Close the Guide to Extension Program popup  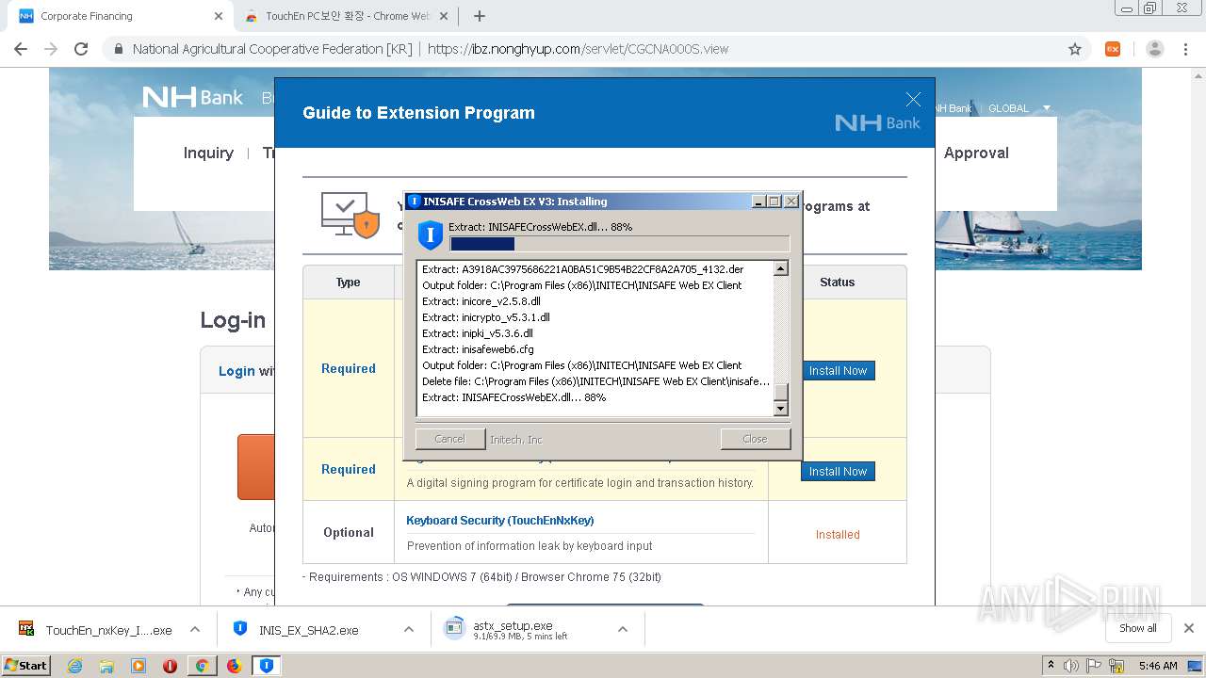pos(912,100)
